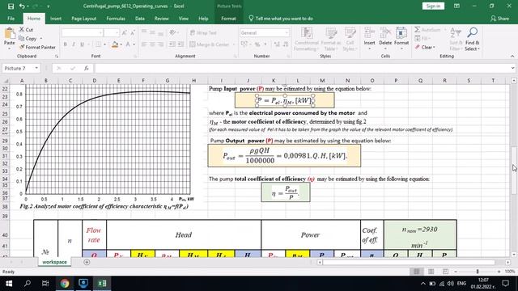Open the font name dropdown

(100, 32)
